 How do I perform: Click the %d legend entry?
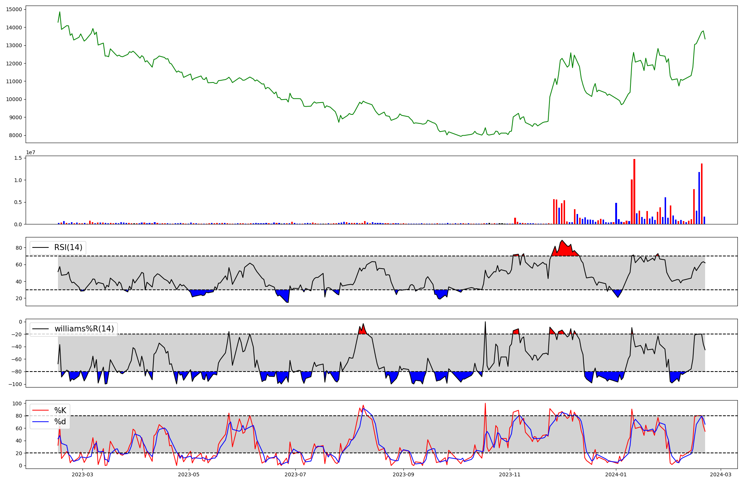pyautogui.click(x=60, y=422)
